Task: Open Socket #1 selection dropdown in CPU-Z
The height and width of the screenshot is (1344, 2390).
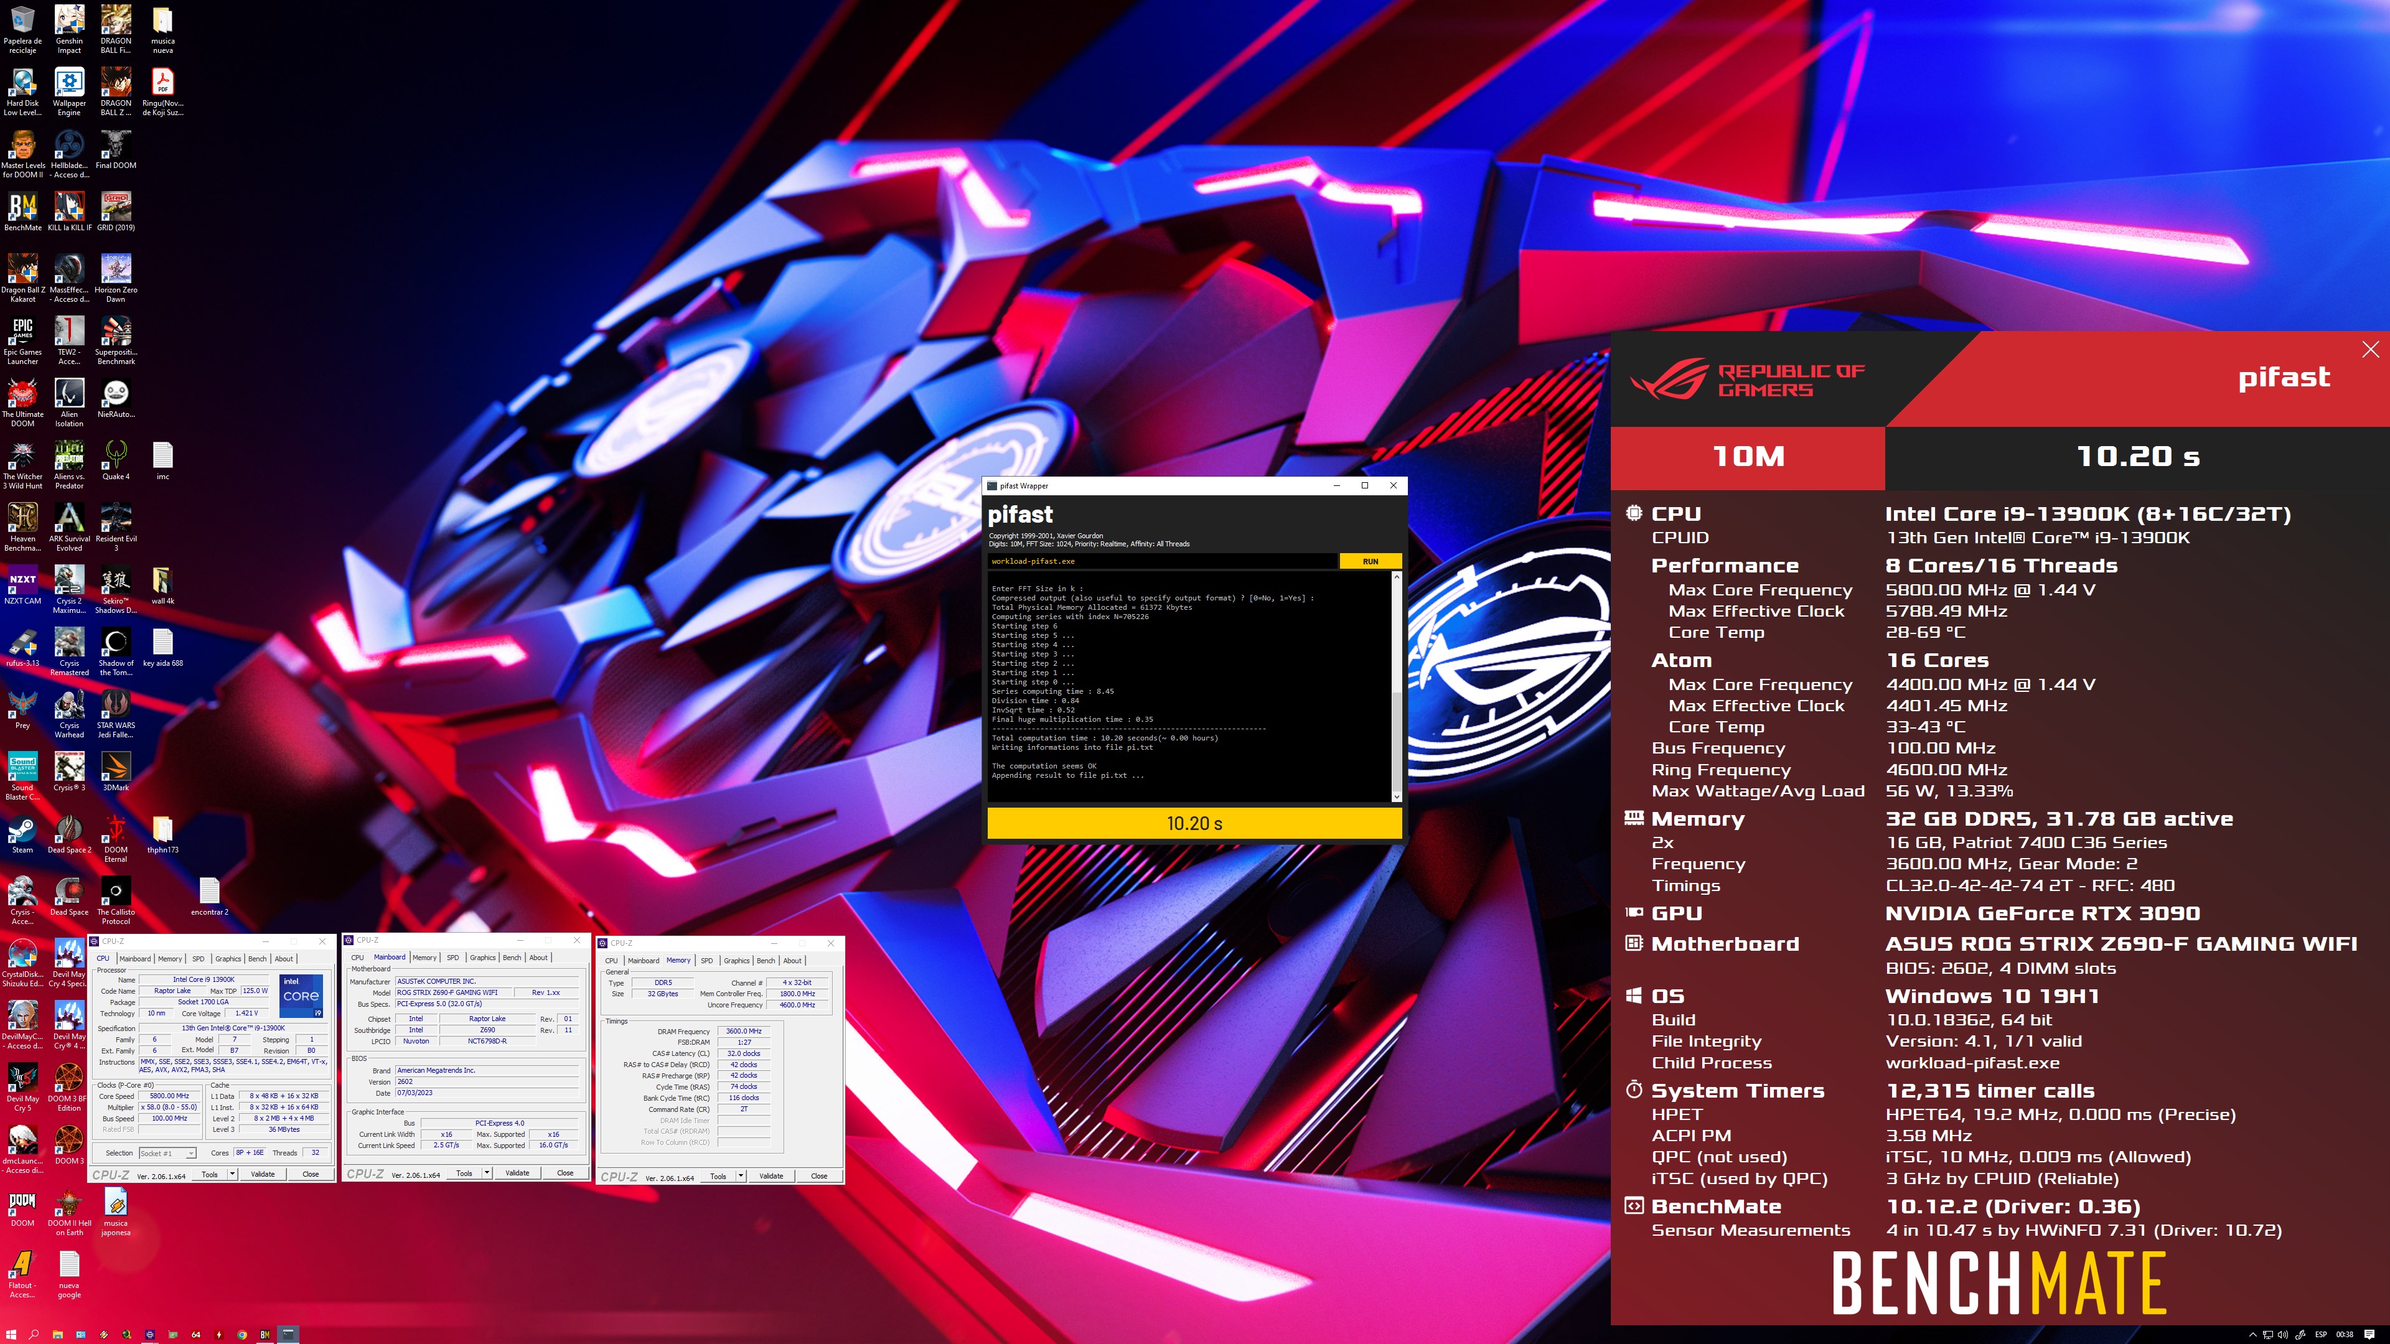Action: coord(167,1153)
